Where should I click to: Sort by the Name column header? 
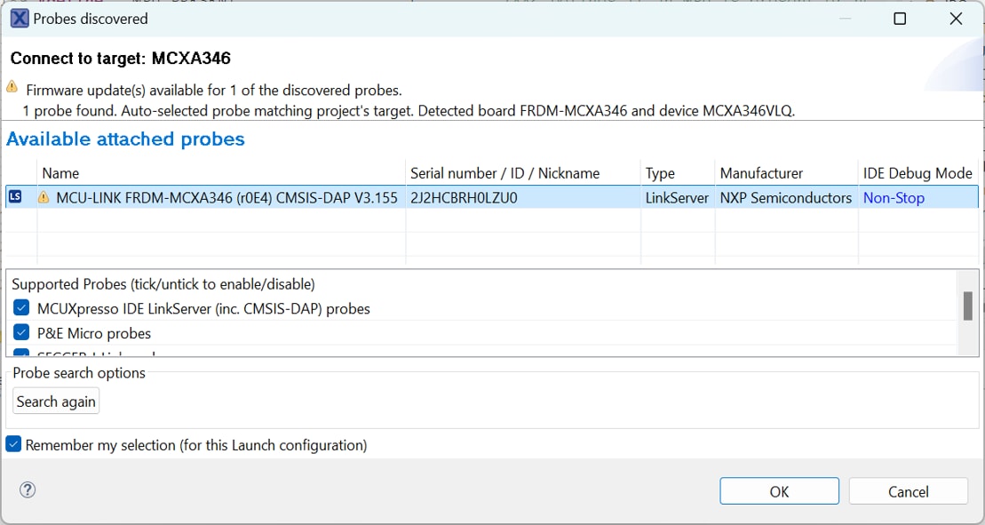60,173
